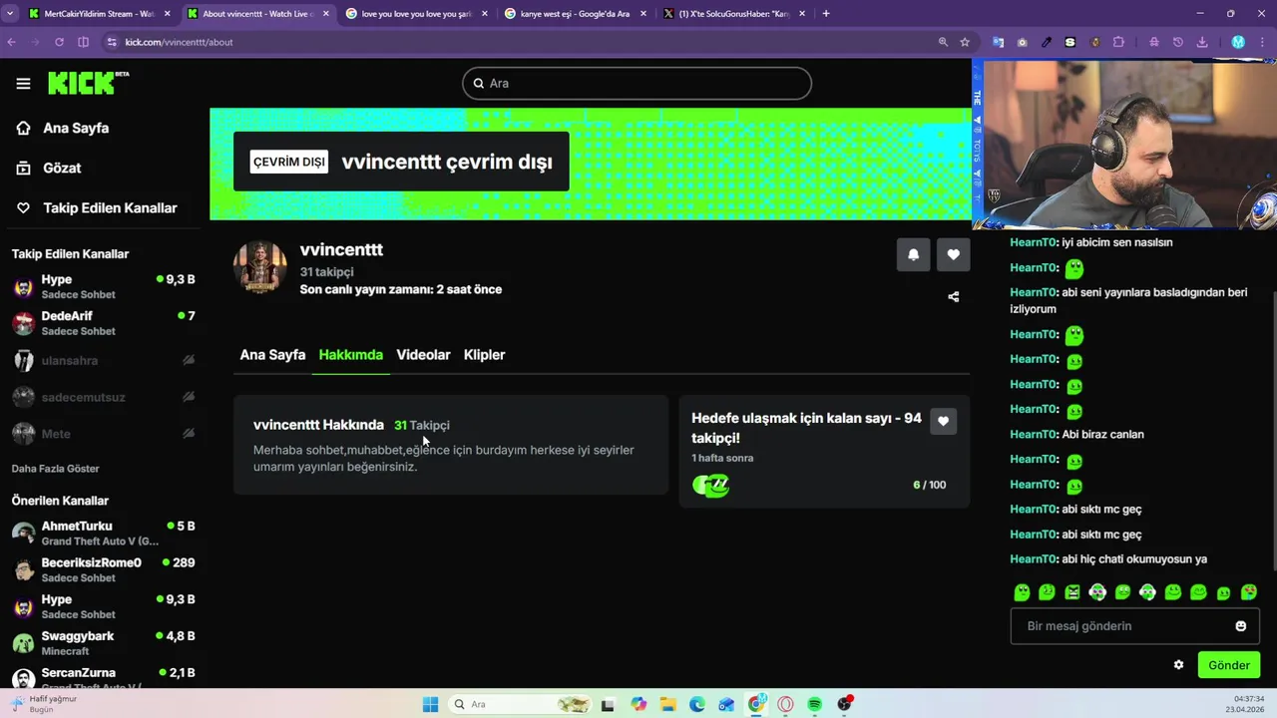
Task: Switch to the X'te SolcuGorusHaber tab
Action: (x=733, y=14)
